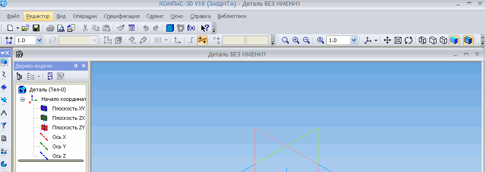This screenshot has width=485, height=172.
Task: Open the Редактор menu
Action: (x=38, y=16)
